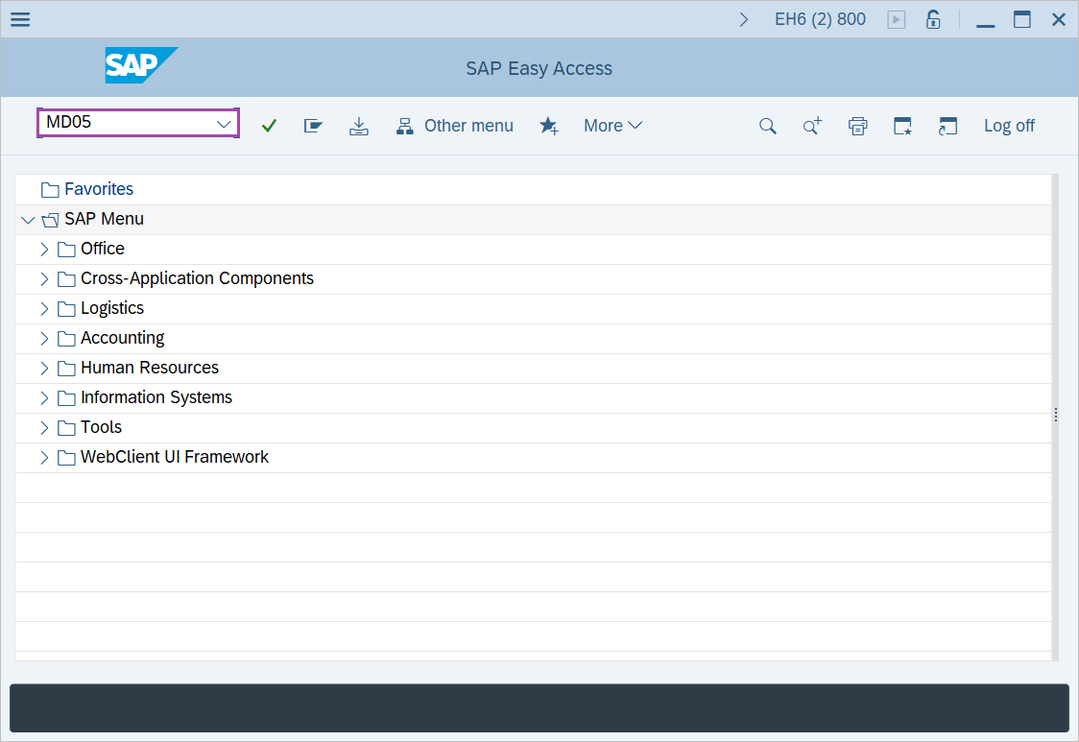Image resolution: width=1079 pixels, height=742 pixels.
Task: Click the Download/Save icon in the toolbar
Action: coord(358,125)
